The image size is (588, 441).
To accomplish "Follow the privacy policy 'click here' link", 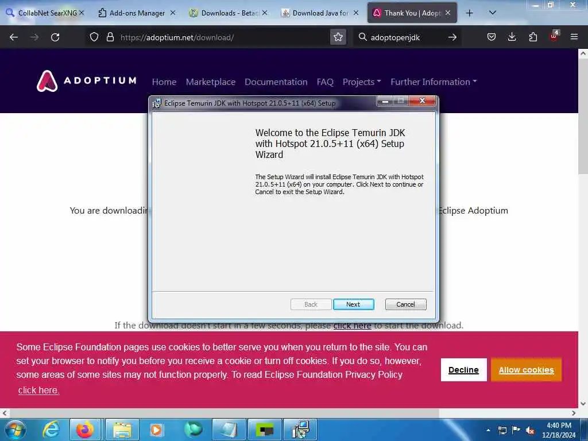I will (x=38, y=390).
